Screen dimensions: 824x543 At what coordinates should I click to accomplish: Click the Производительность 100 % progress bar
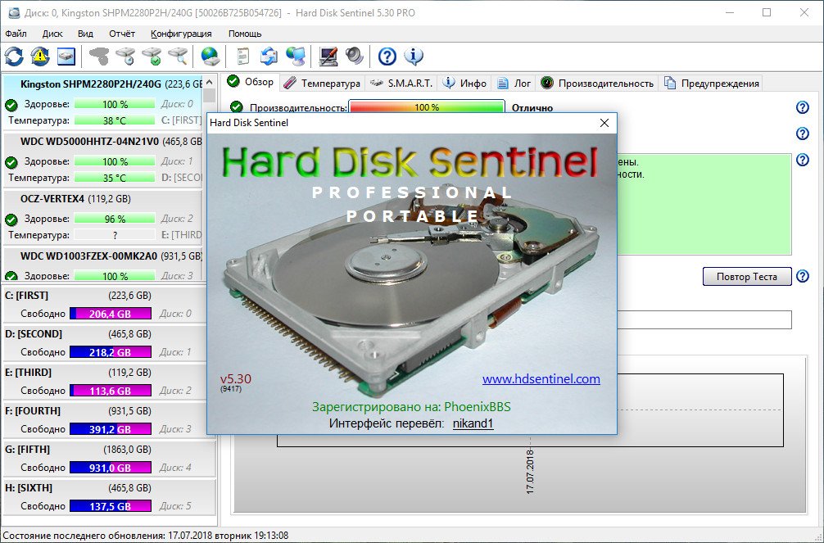pos(427,107)
